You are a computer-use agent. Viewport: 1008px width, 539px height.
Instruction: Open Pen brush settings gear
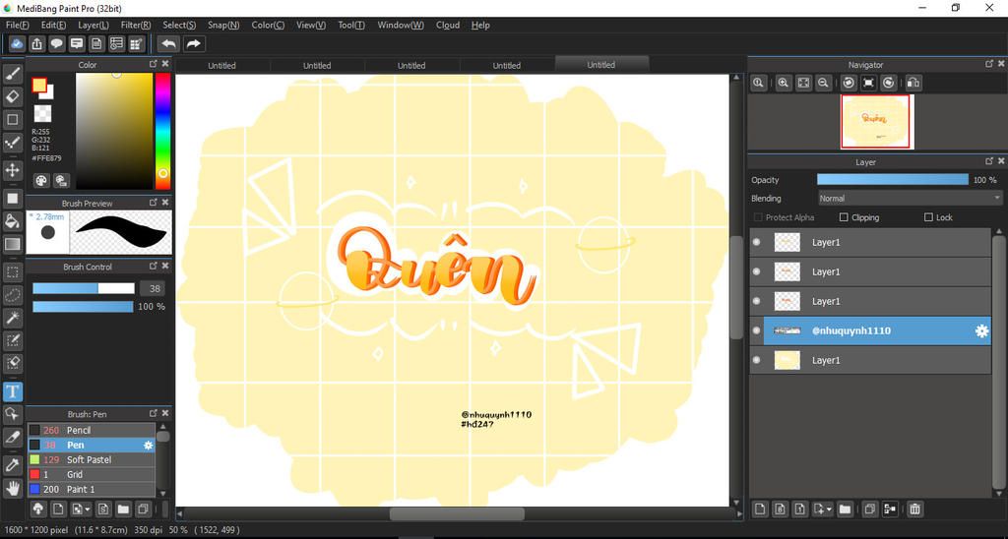click(x=149, y=446)
